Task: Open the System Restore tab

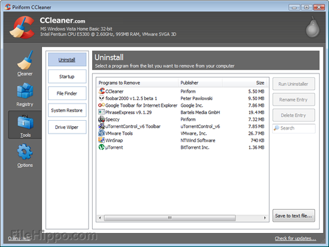Action: 67,110
